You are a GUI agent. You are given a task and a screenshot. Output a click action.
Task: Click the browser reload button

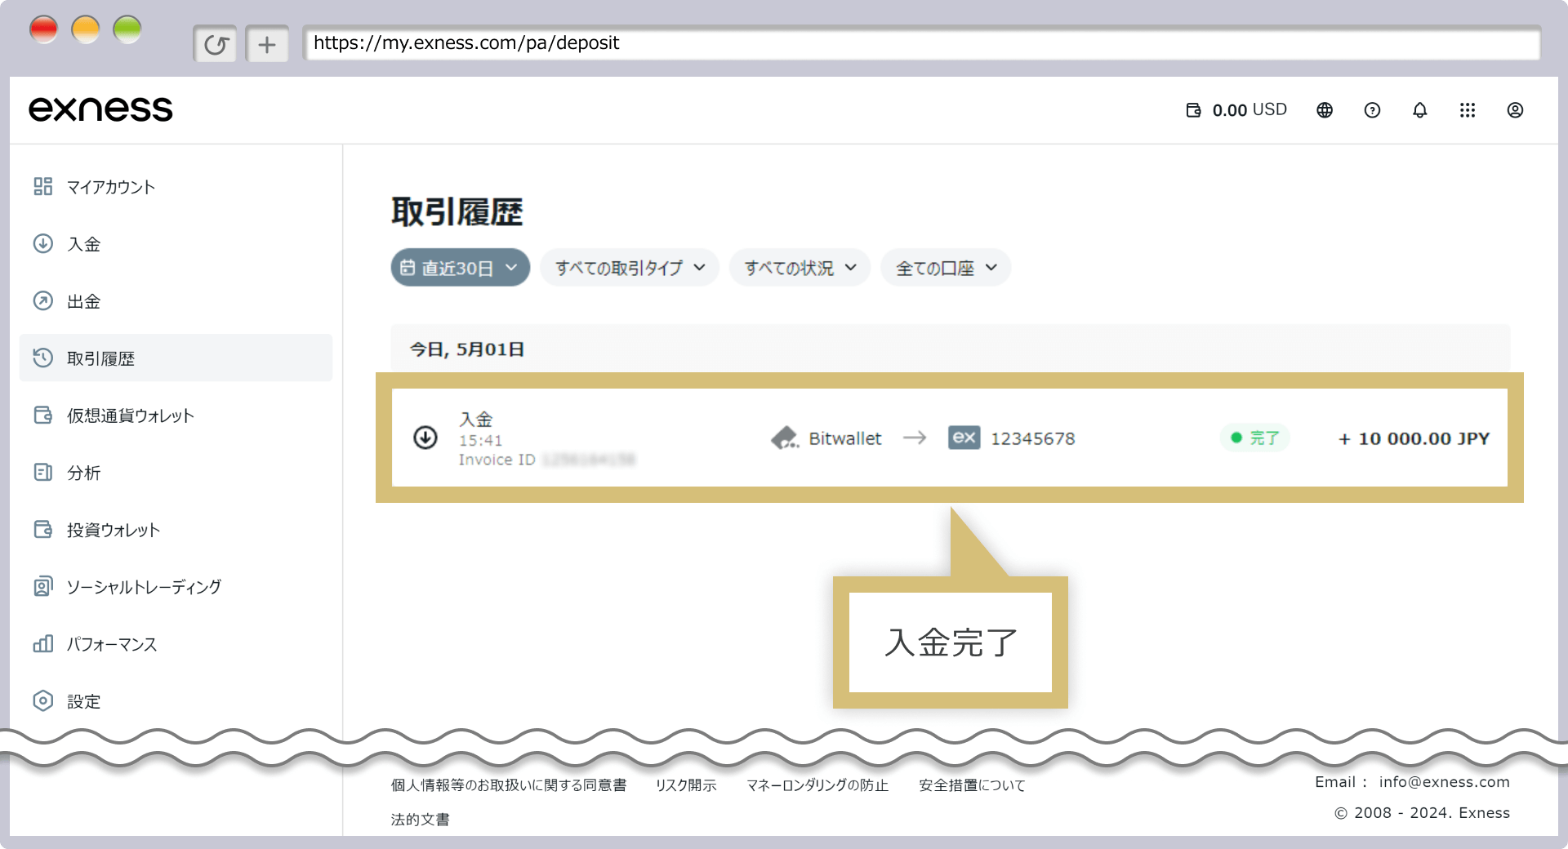point(216,44)
